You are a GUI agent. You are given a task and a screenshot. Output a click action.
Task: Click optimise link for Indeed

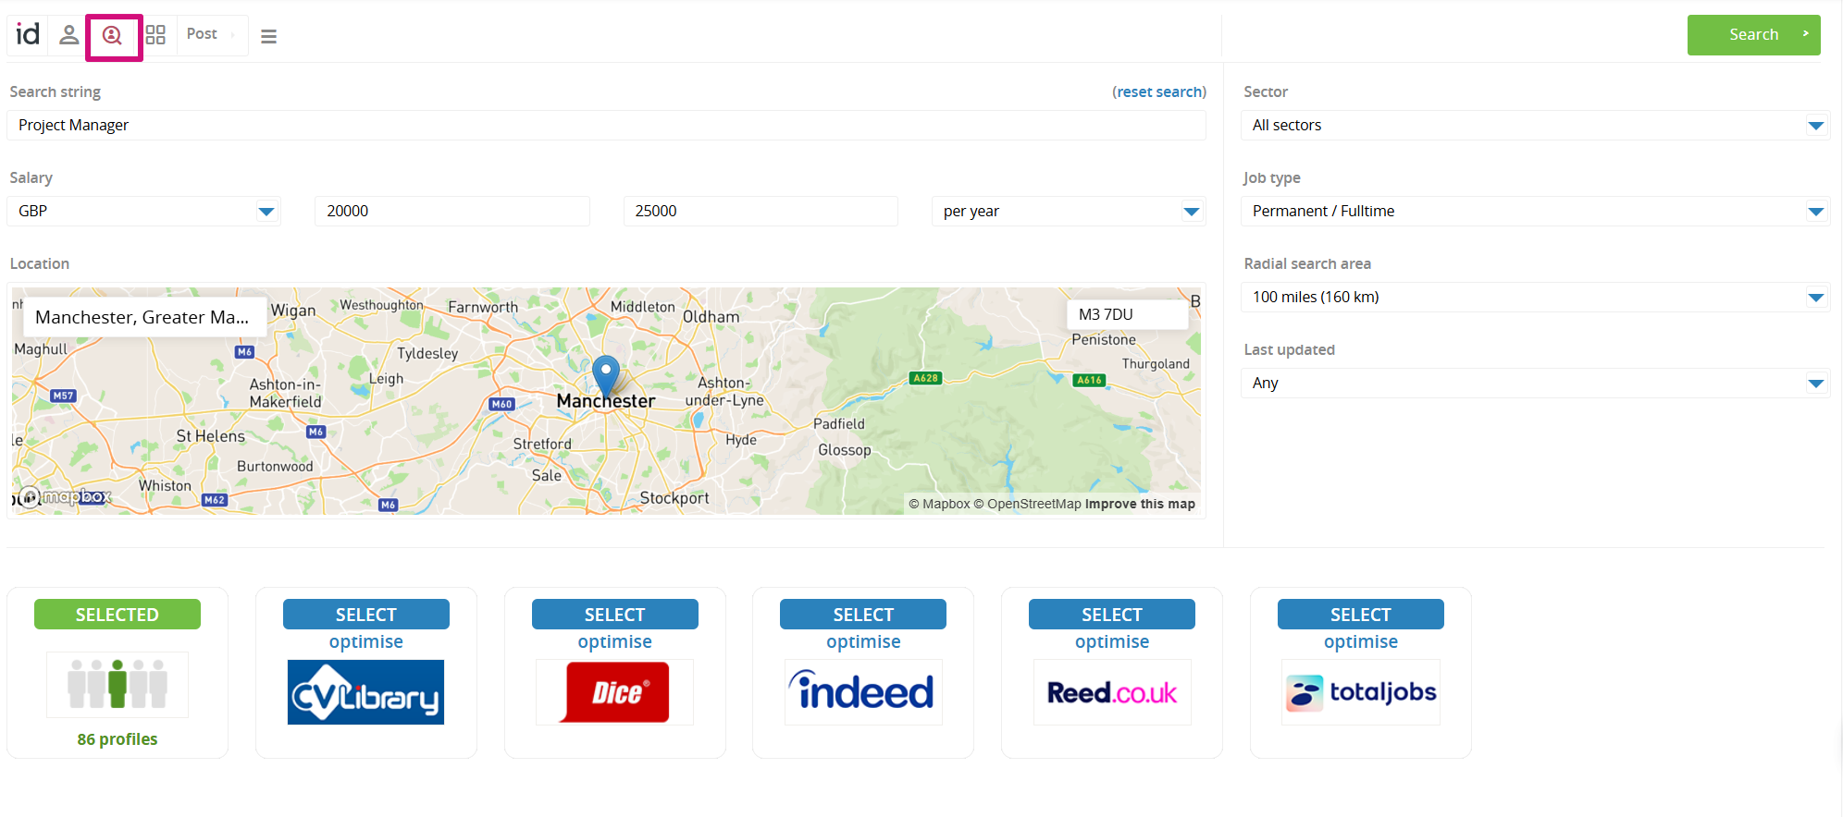point(863,642)
